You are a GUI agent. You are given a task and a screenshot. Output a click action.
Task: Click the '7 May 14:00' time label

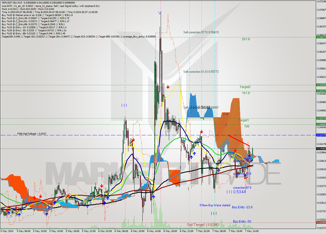(x=252, y=231)
